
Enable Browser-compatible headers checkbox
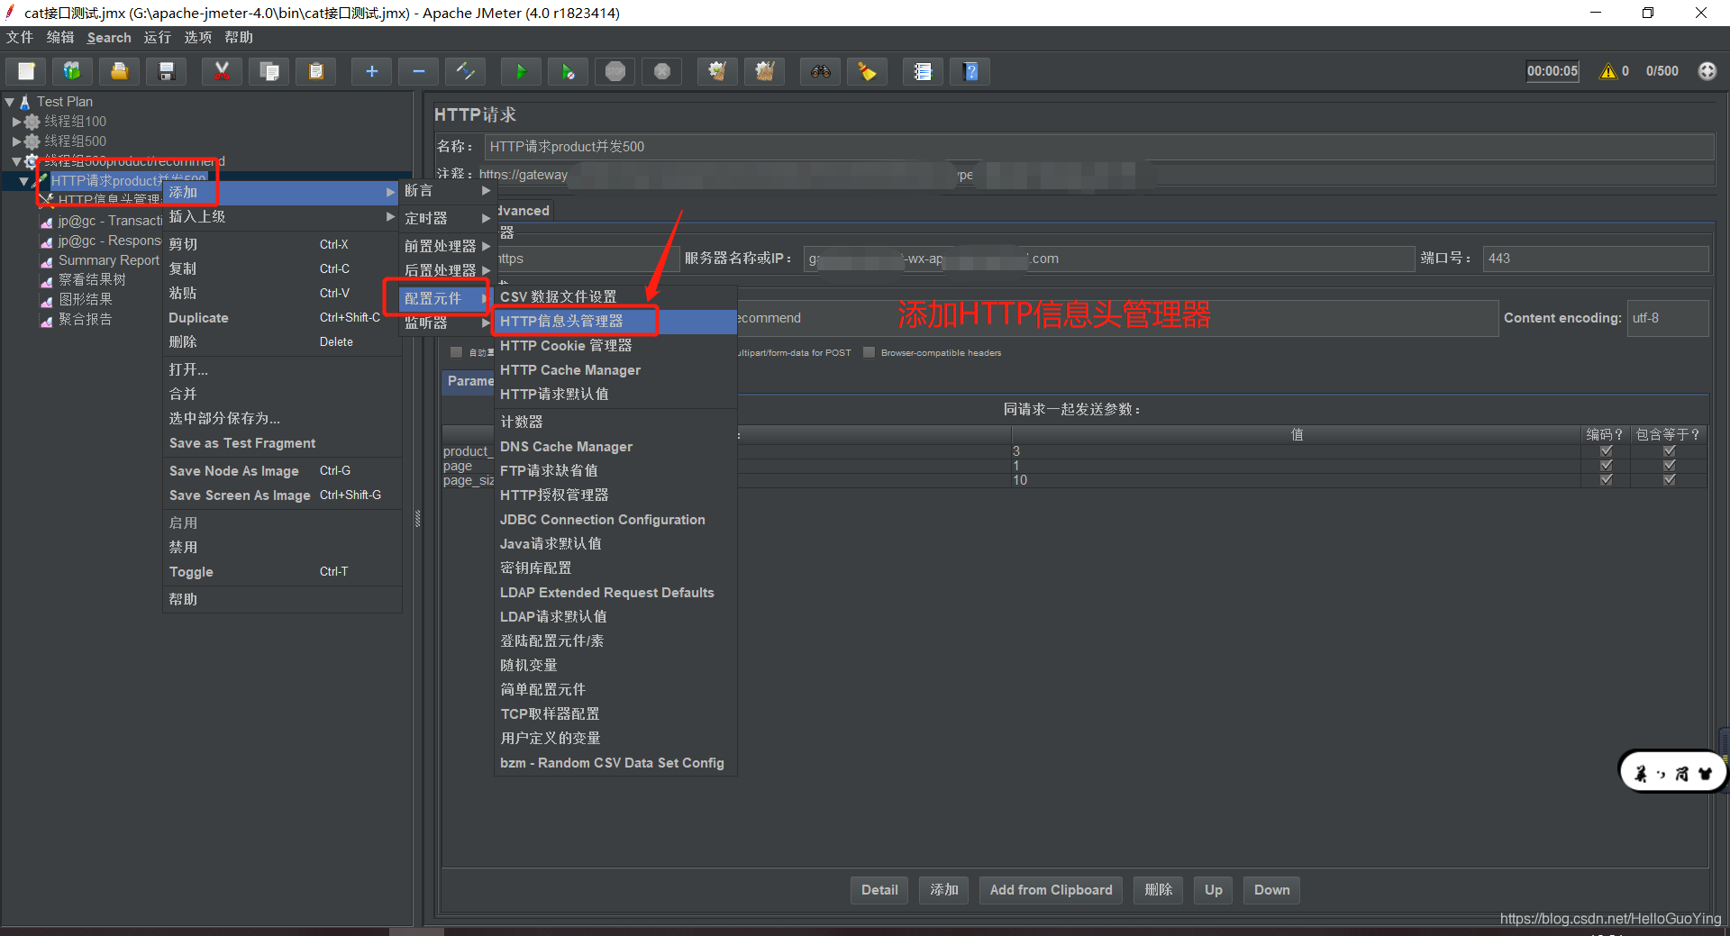point(869,352)
